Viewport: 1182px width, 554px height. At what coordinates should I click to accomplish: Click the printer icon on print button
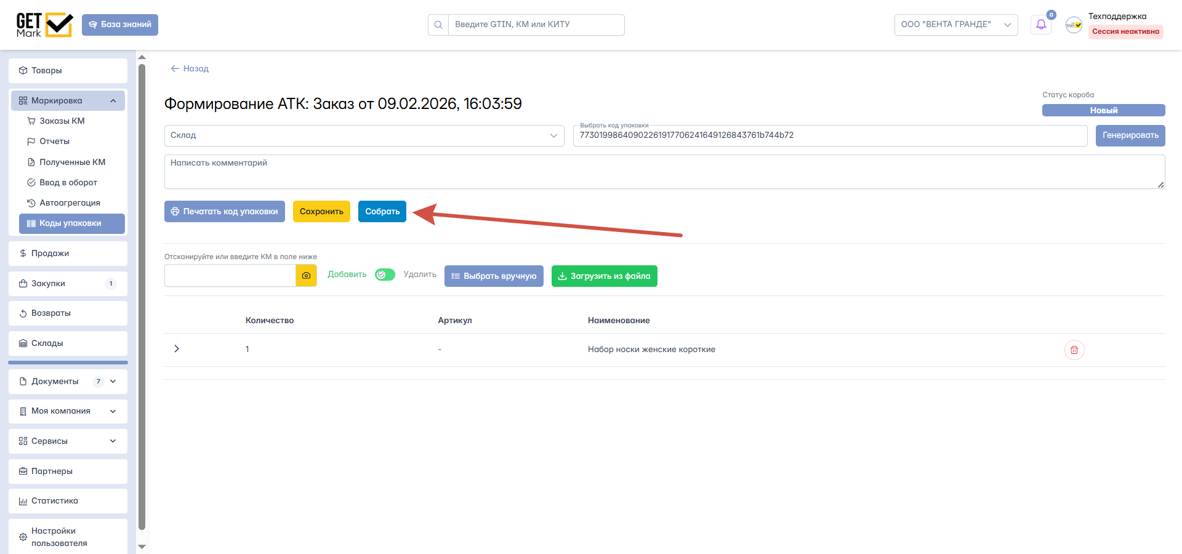coord(175,211)
